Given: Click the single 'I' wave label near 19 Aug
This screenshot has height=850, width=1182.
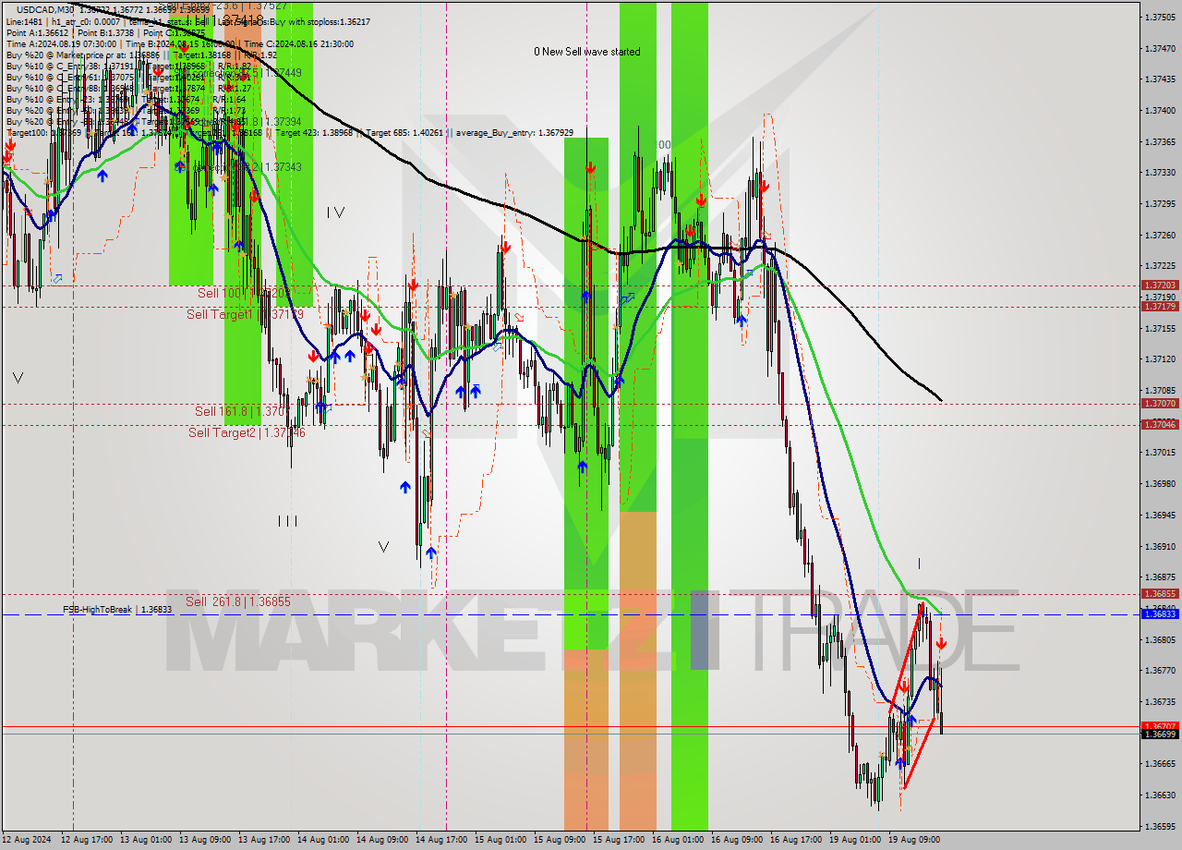Looking at the screenshot, I should tap(919, 563).
